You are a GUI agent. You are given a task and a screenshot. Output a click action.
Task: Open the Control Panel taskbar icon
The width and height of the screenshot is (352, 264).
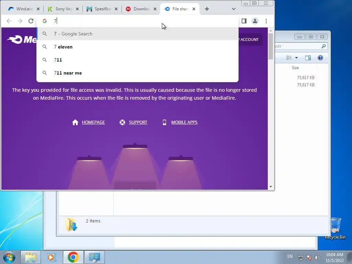(x=94, y=257)
